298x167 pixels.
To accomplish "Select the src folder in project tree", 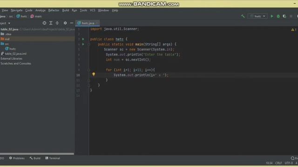I will pos(7,44).
